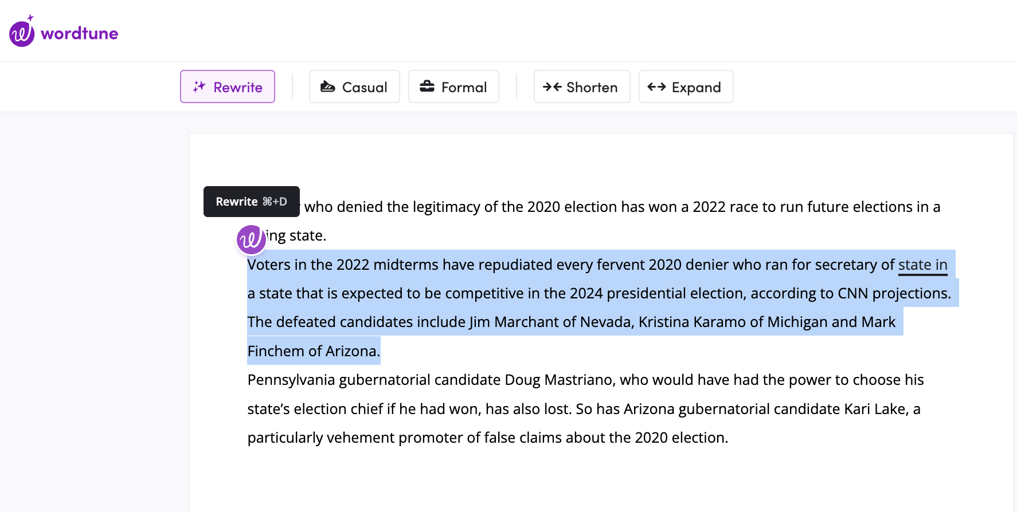Screen dimensions: 1017x512
Task: Apply the Formal tone
Action: click(453, 86)
